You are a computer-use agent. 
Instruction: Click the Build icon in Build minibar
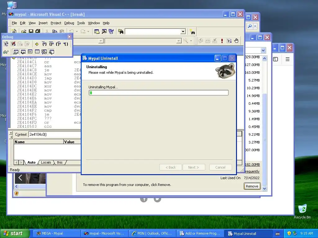(x=208, y=41)
